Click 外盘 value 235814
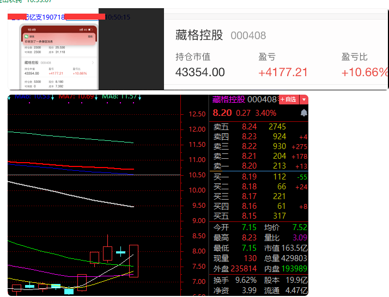 point(244,269)
